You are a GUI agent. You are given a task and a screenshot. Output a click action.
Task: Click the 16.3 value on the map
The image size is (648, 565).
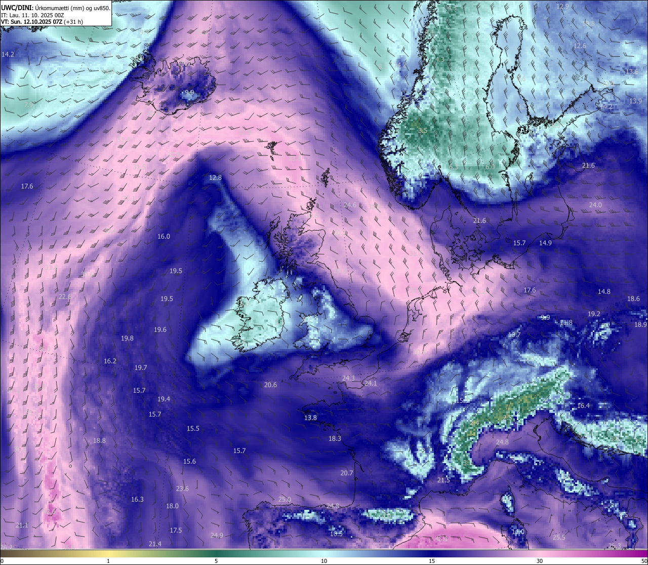tap(137, 500)
